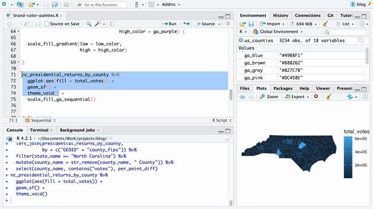The width and height of the screenshot is (373, 209).
Task: Open the blog project menu
Action: point(360,4)
